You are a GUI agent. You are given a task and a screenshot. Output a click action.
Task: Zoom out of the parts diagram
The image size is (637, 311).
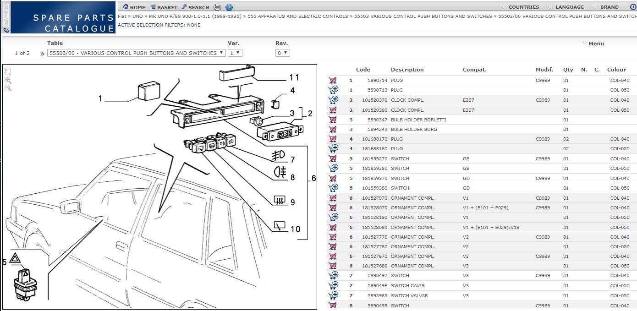point(8,88)
